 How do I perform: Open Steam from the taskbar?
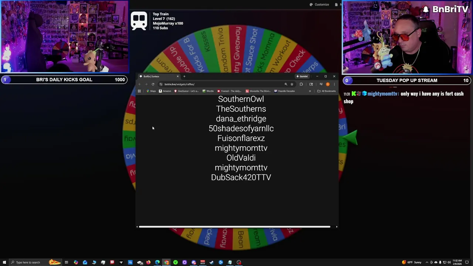211,262
